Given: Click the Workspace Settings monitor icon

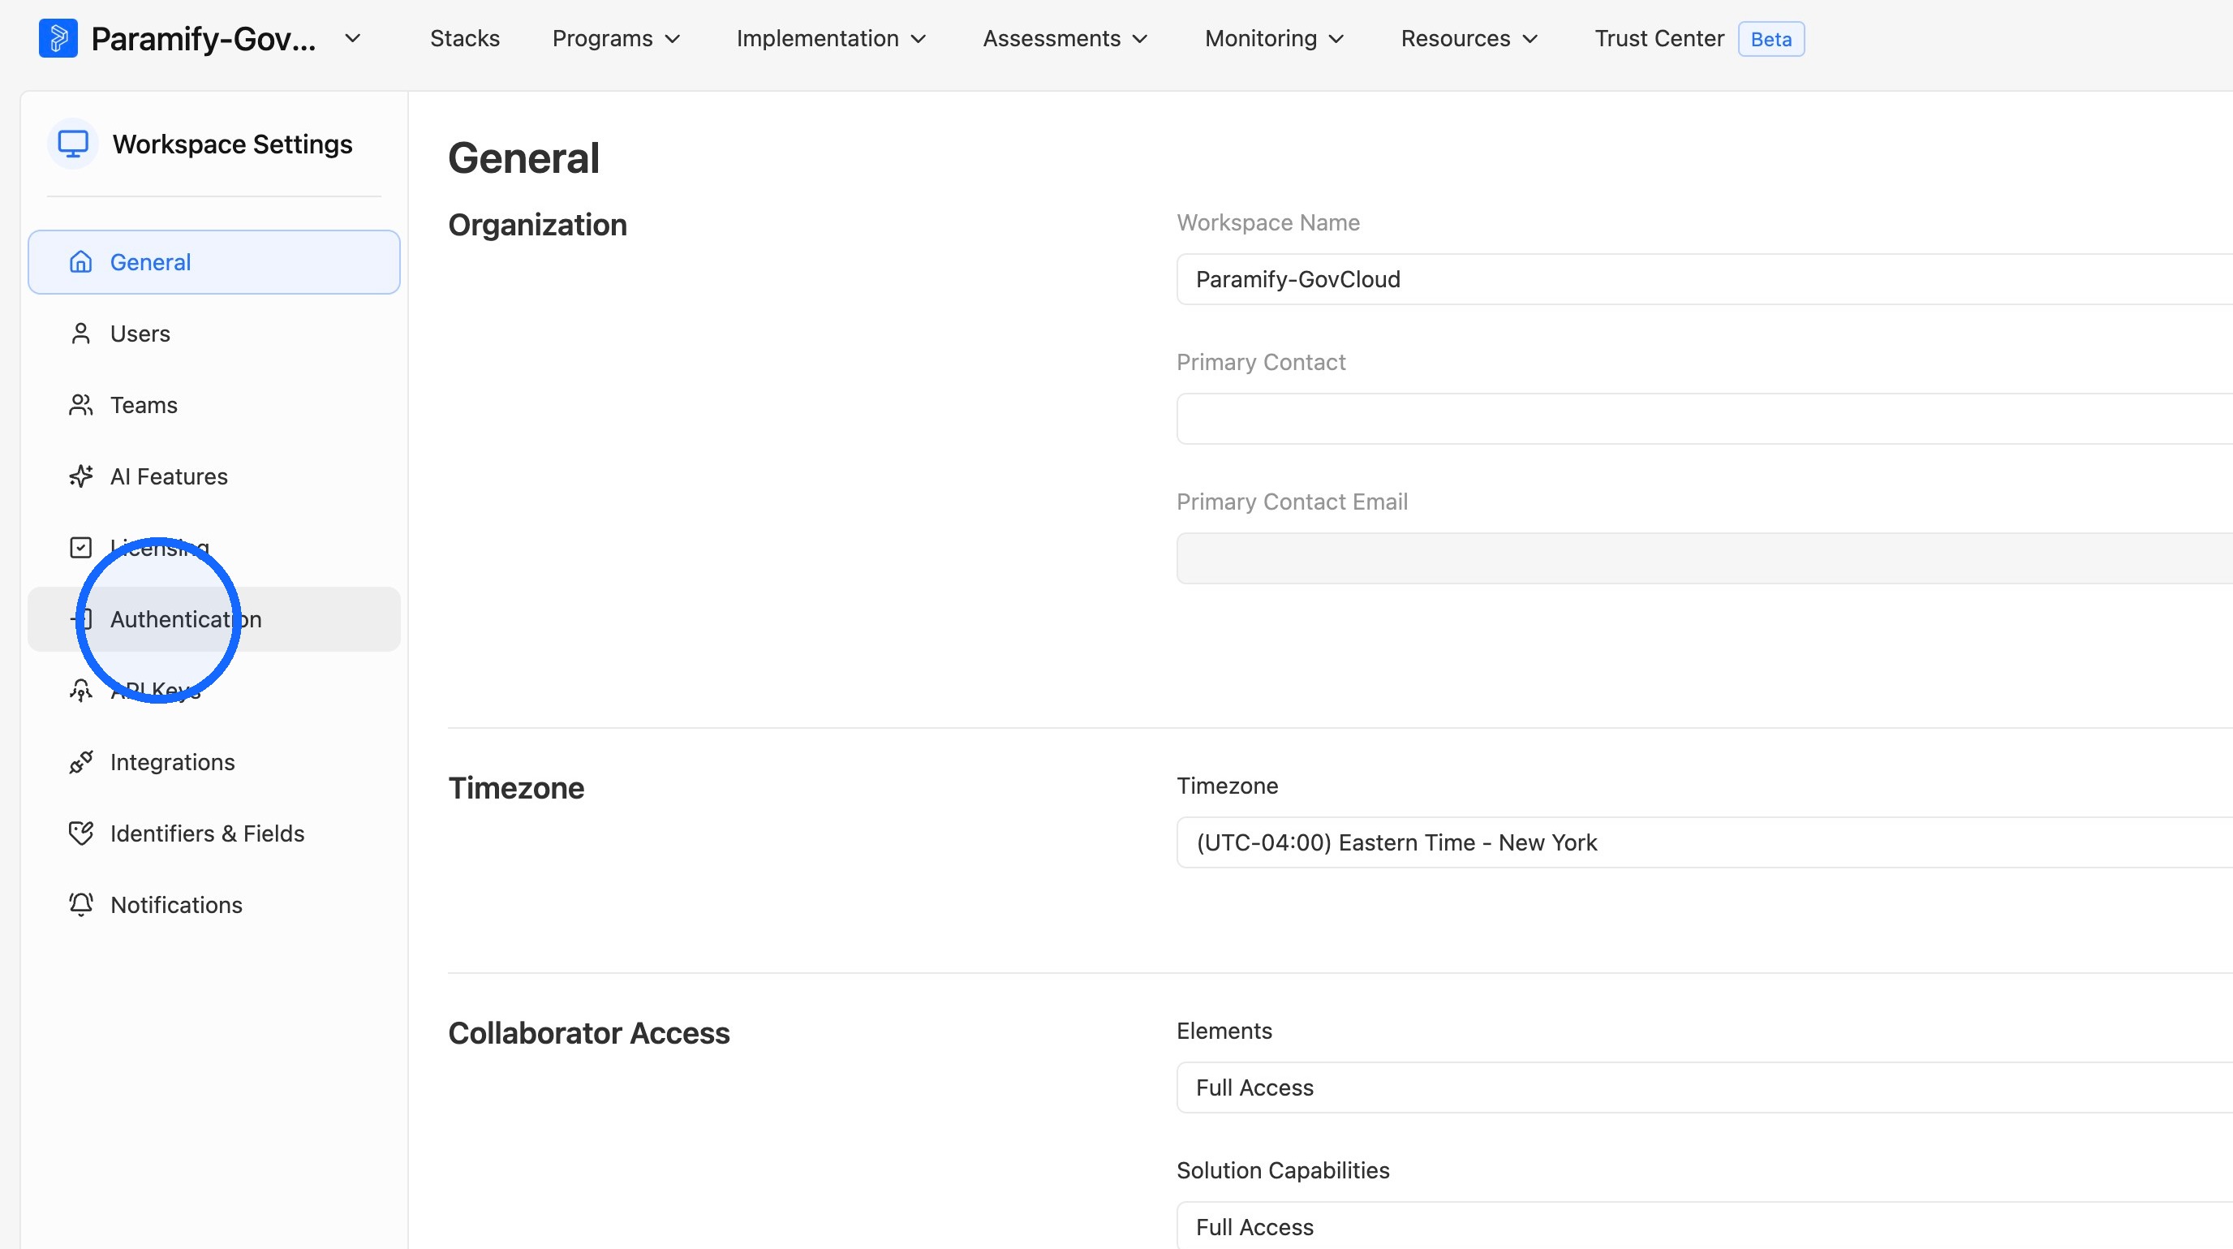Looking at the screenshot, I should (73, 144).
